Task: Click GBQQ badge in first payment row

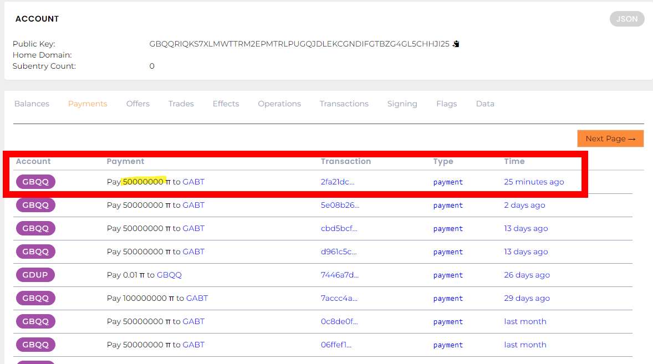Action: 35,182
